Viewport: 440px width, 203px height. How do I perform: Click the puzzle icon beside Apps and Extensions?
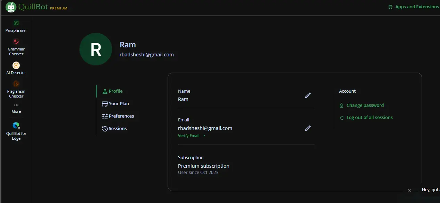pyautogui.click(x=391, y=7)
